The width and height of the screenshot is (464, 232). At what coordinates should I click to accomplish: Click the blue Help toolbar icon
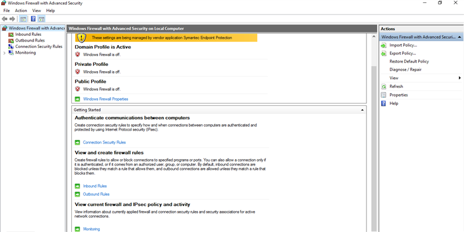coord(33,19)
